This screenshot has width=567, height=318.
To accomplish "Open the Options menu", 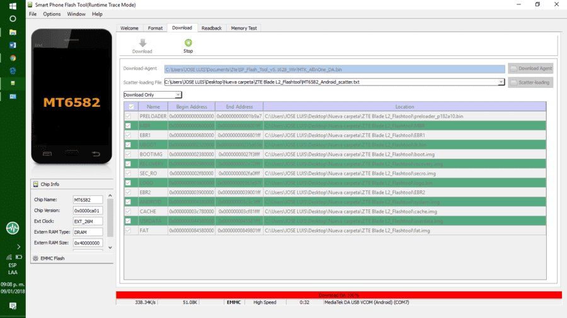I will [52, 14].
